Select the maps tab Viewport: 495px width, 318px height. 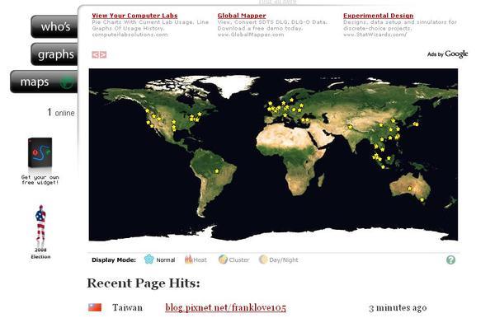pyautogui.click(x=44, y=82)
